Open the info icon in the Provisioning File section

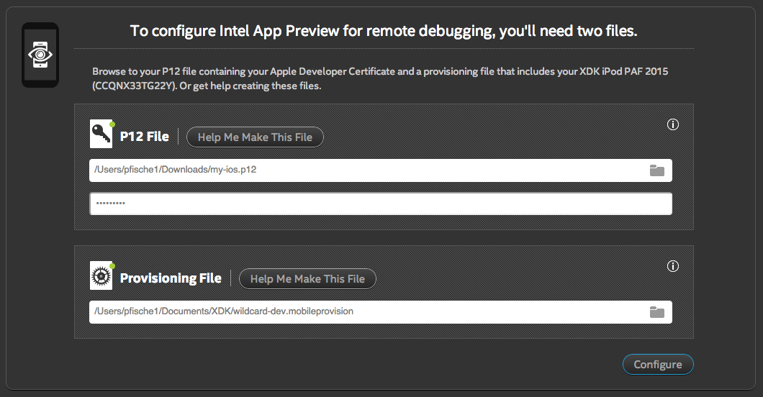pyautogui.click(x=673, y=266)
